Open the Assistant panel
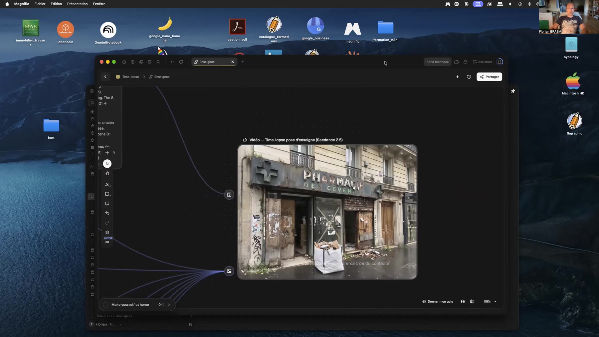This screenshot has width=599, height=337. pyautogui.click(x=482, y=62)
